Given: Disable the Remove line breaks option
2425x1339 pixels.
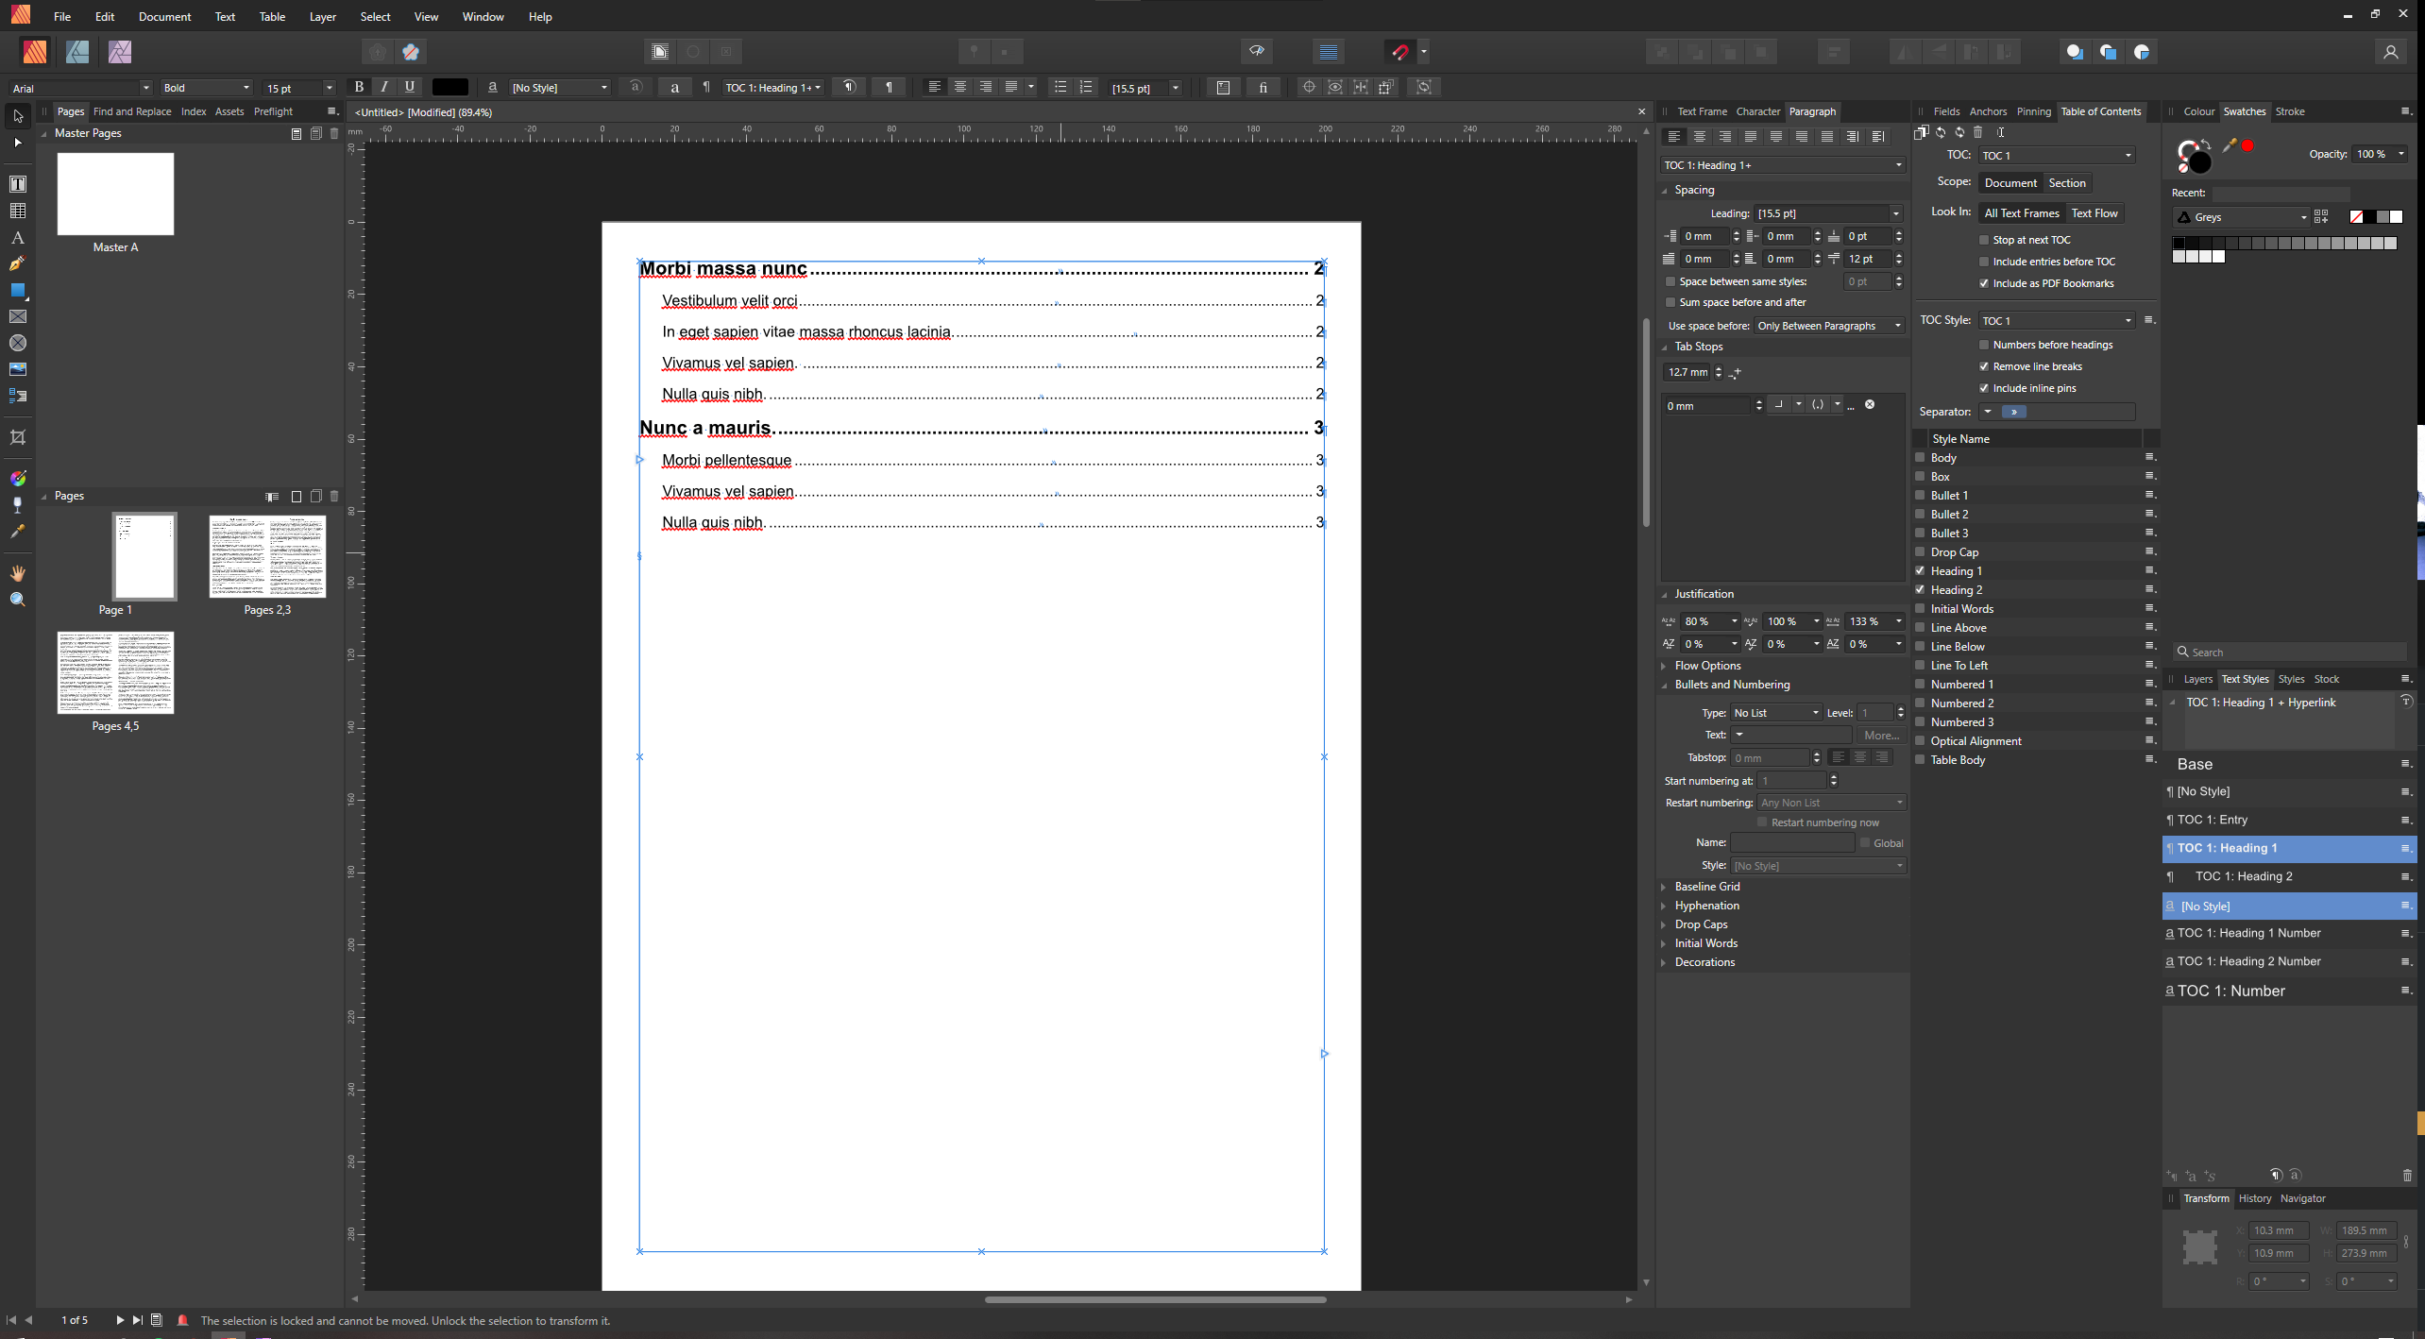Looking at the screenshot, I should tap(1984, 366).
